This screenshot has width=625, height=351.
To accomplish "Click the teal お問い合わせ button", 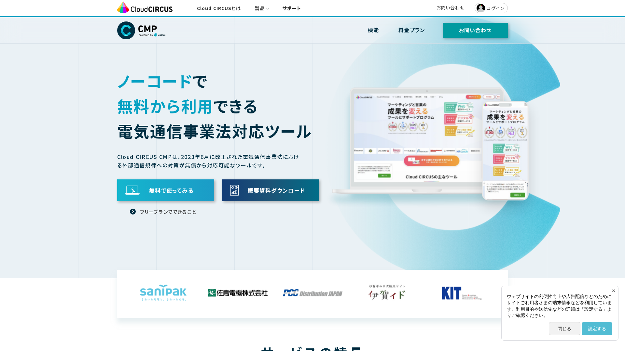I will point(475,30).
